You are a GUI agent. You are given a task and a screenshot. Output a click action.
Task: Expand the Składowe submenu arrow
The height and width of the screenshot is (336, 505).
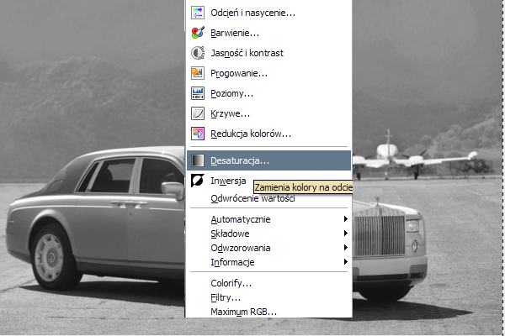[x=346, y=234]
